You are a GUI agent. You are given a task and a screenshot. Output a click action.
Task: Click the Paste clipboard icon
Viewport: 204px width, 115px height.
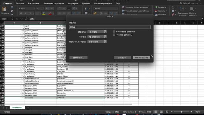click(4, 9)
